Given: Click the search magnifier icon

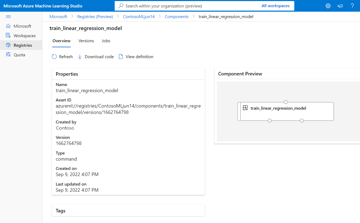Looking at the screenshot, I should tap(121, 6).
